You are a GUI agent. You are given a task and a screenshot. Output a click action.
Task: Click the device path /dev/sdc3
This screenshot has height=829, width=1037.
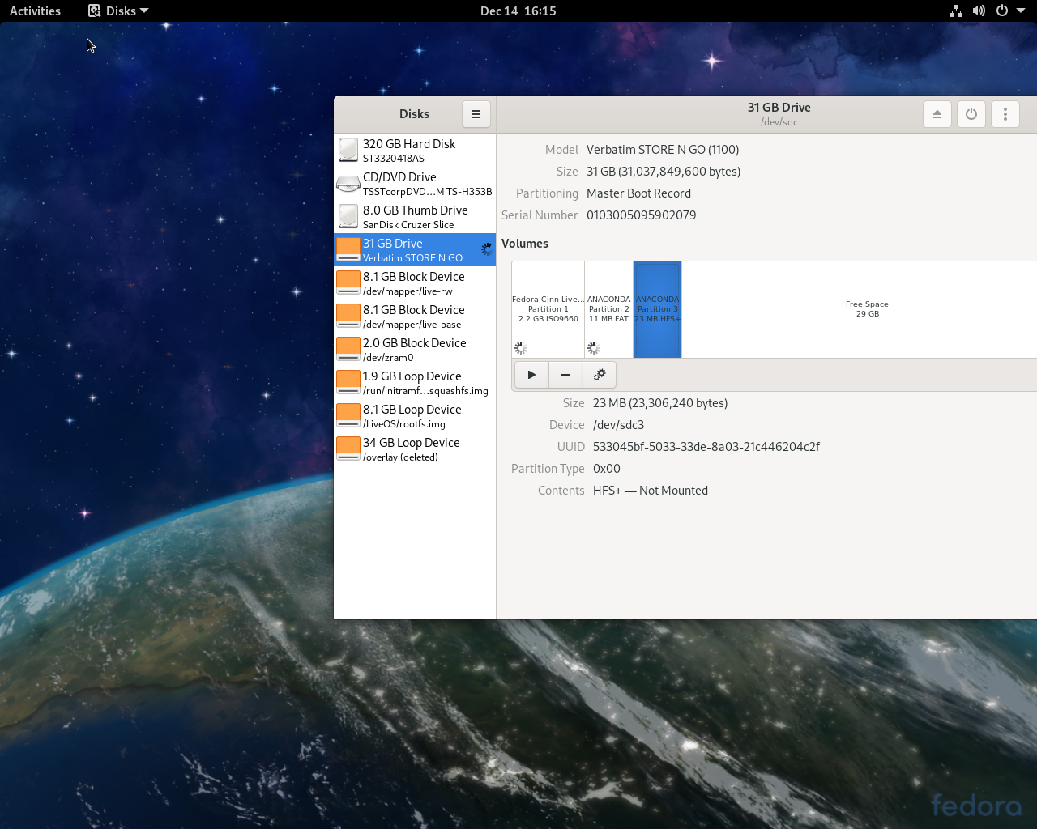tap(619, 425)
